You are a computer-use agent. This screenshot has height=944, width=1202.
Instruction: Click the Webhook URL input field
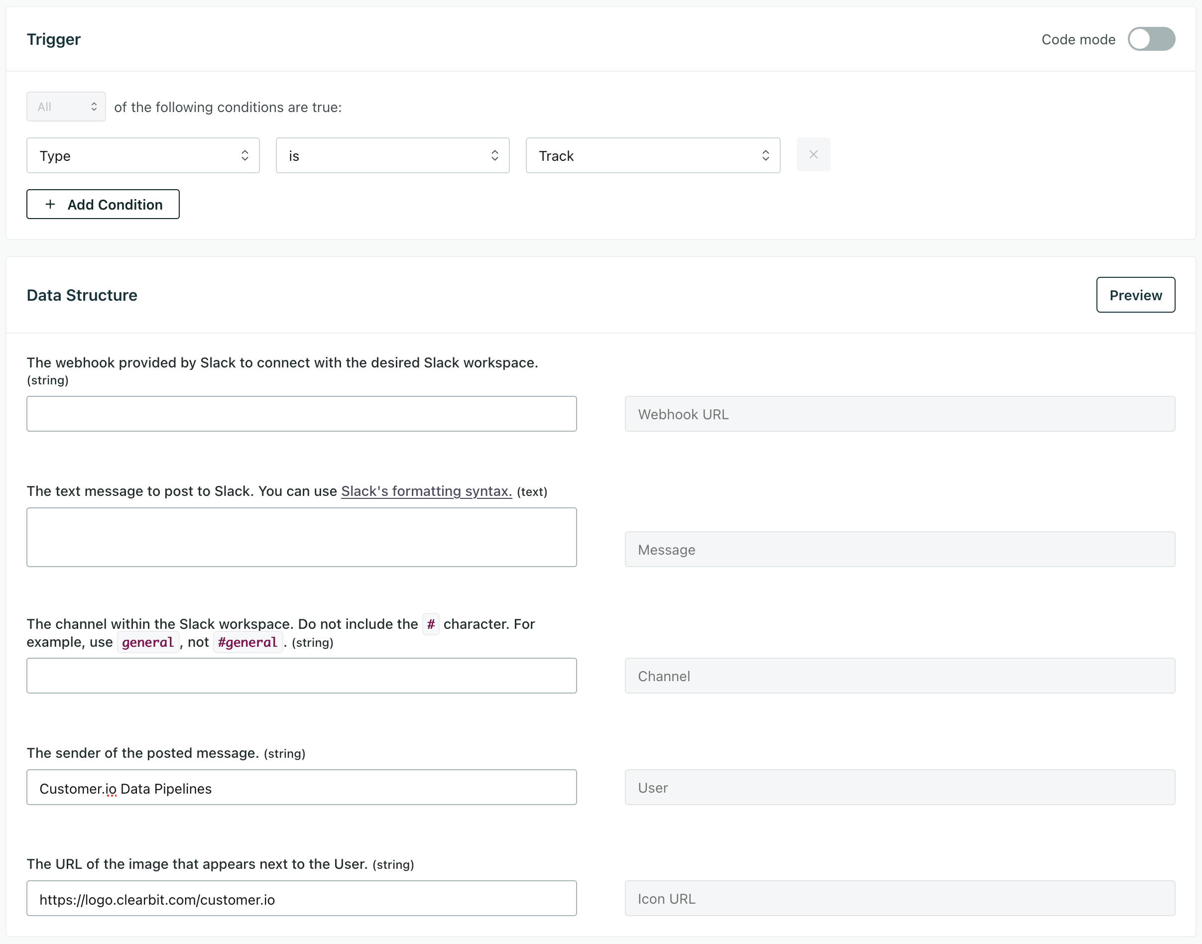tap(301, 413)
